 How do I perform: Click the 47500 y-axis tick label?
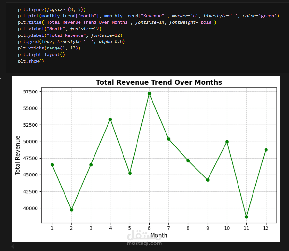pos(30,158)
